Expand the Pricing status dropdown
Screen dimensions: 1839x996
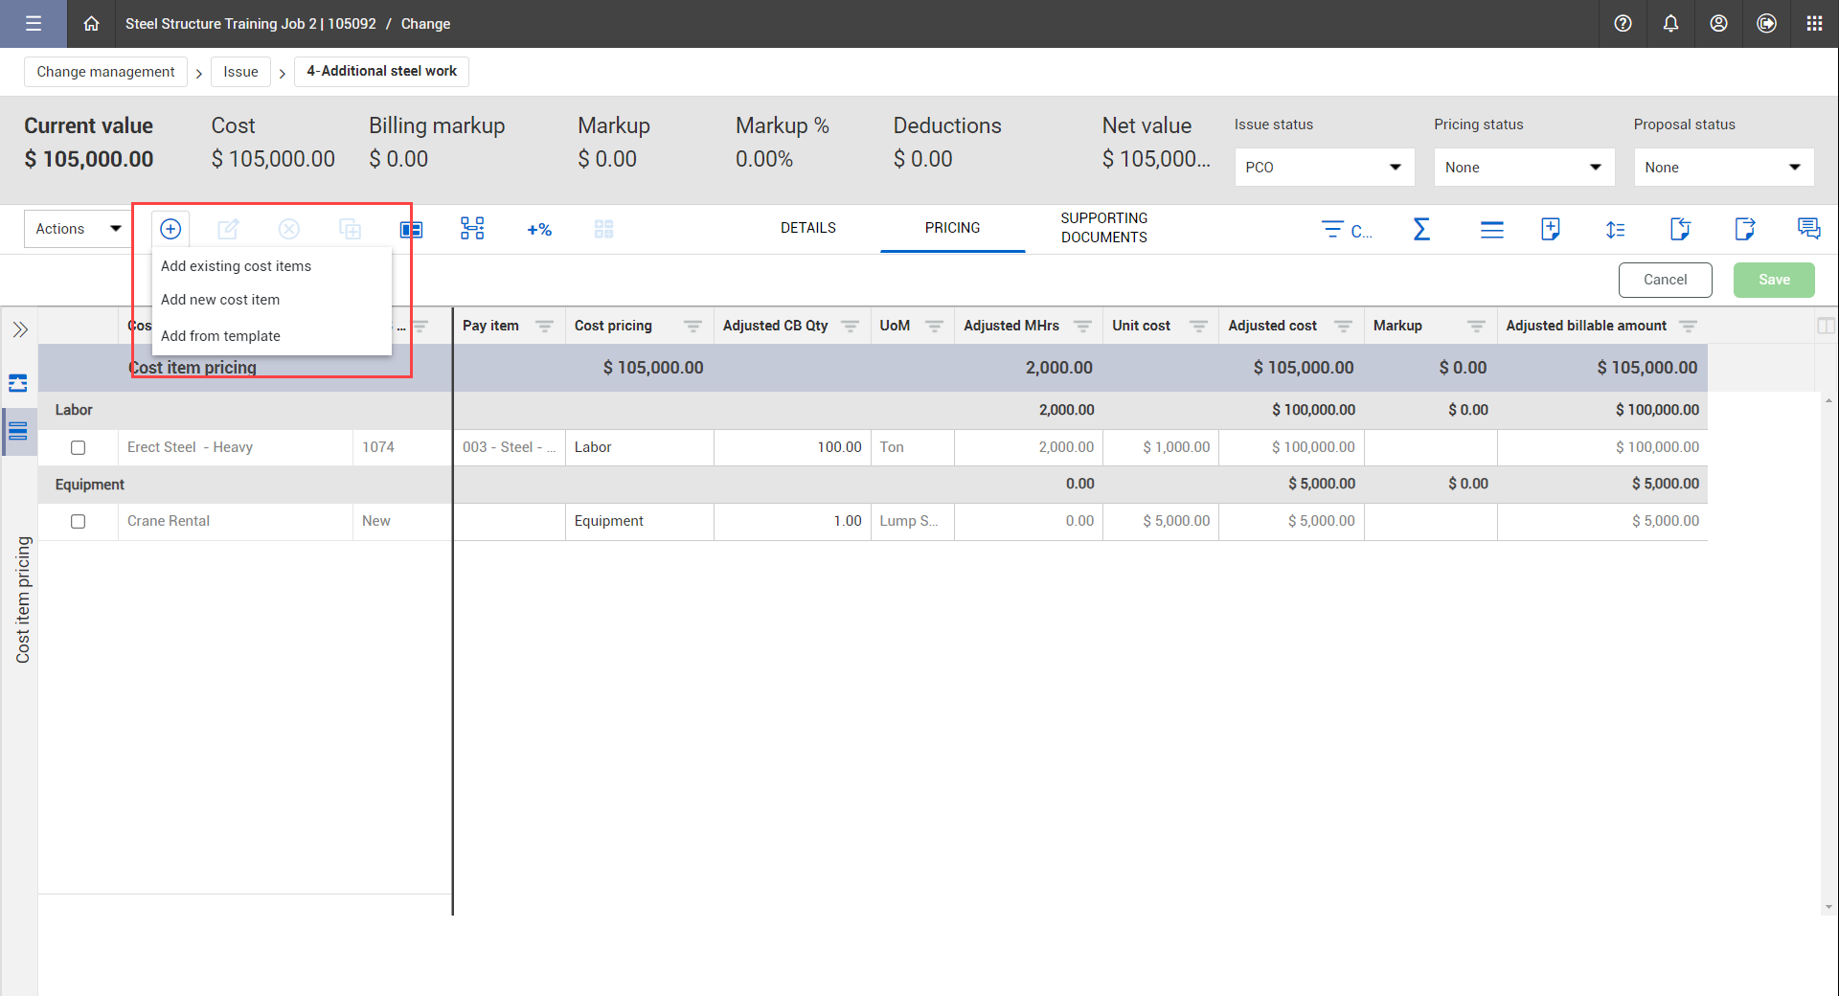point(1523,168)
